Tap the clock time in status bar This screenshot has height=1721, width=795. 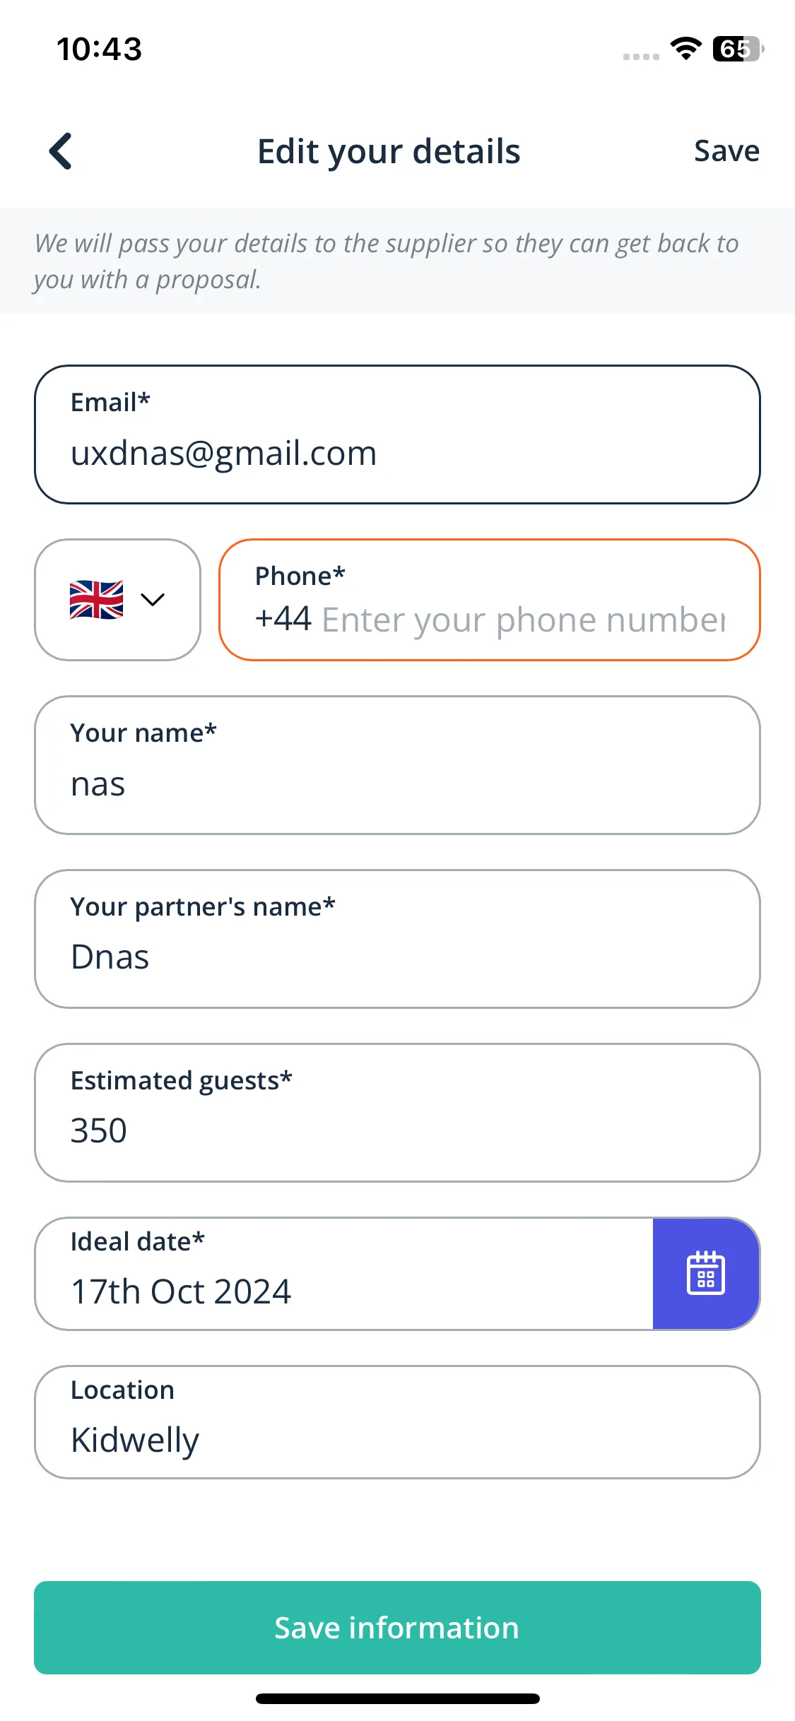pos(100,49)
